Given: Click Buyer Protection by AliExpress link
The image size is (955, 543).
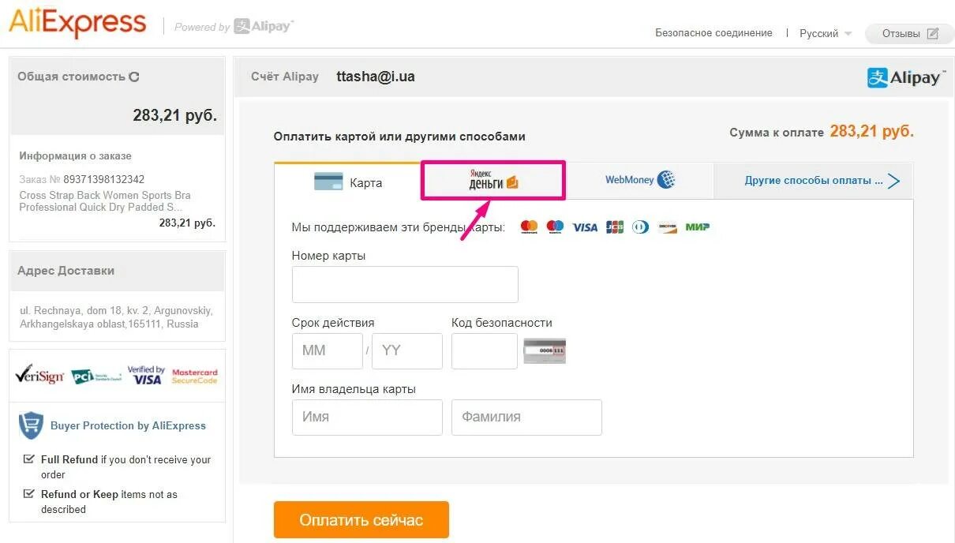Looking at the screenshot, I should (128, 425).
